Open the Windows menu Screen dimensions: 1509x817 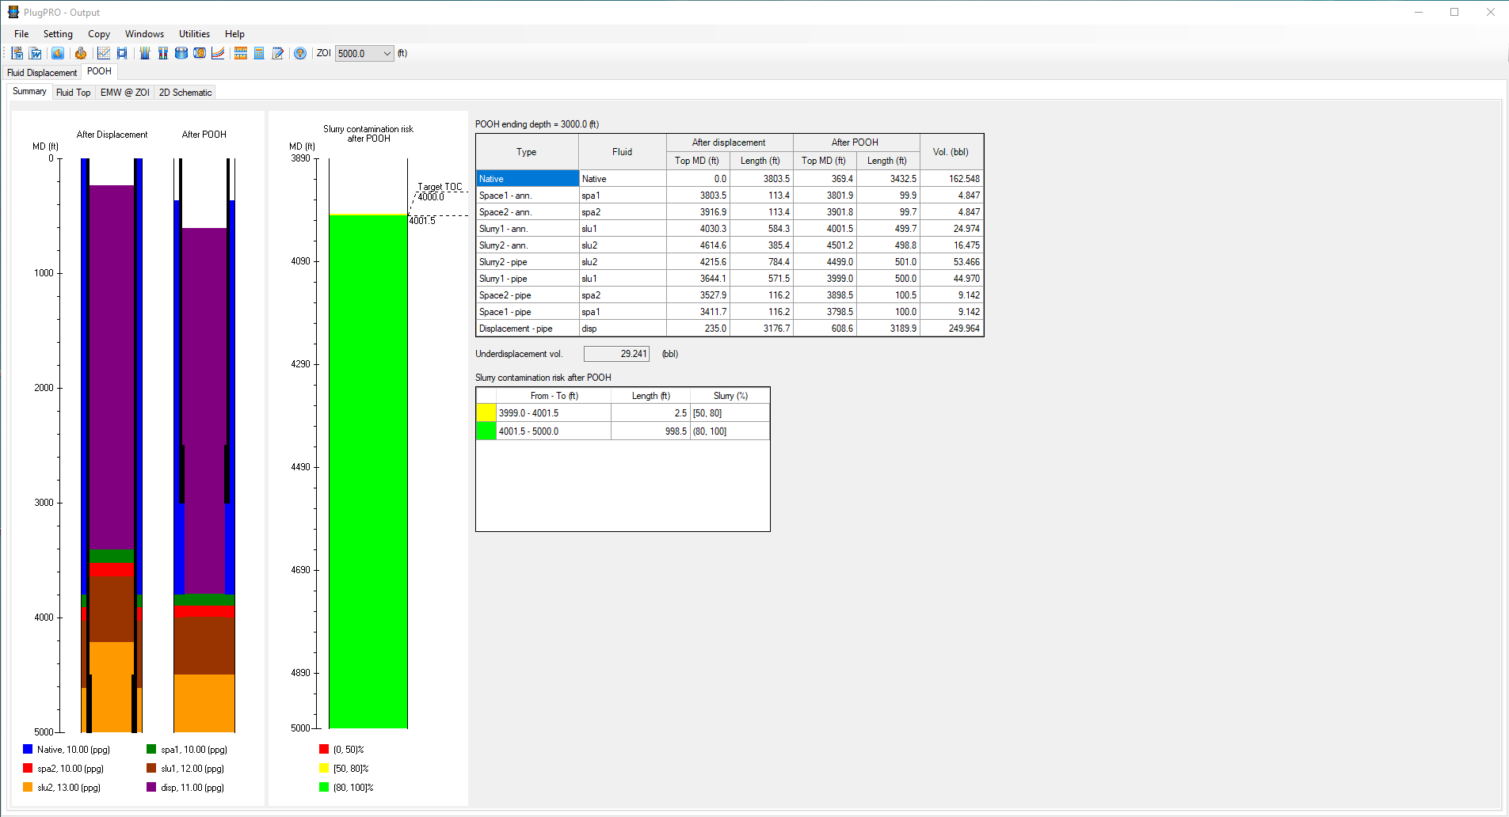(x=144, y=34)
